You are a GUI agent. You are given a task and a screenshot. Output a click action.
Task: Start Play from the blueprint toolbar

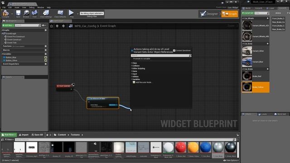pos(71,13)
